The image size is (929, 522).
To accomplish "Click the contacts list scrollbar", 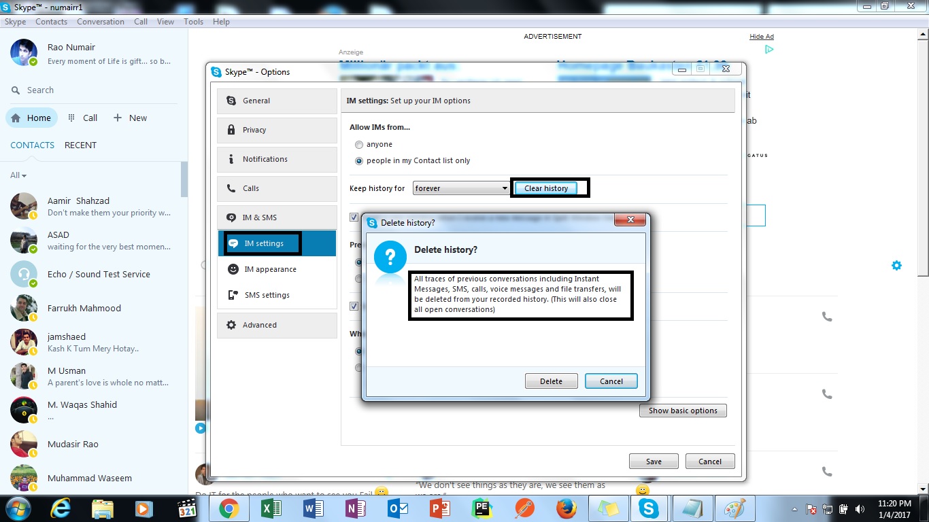I will (184, 180).
